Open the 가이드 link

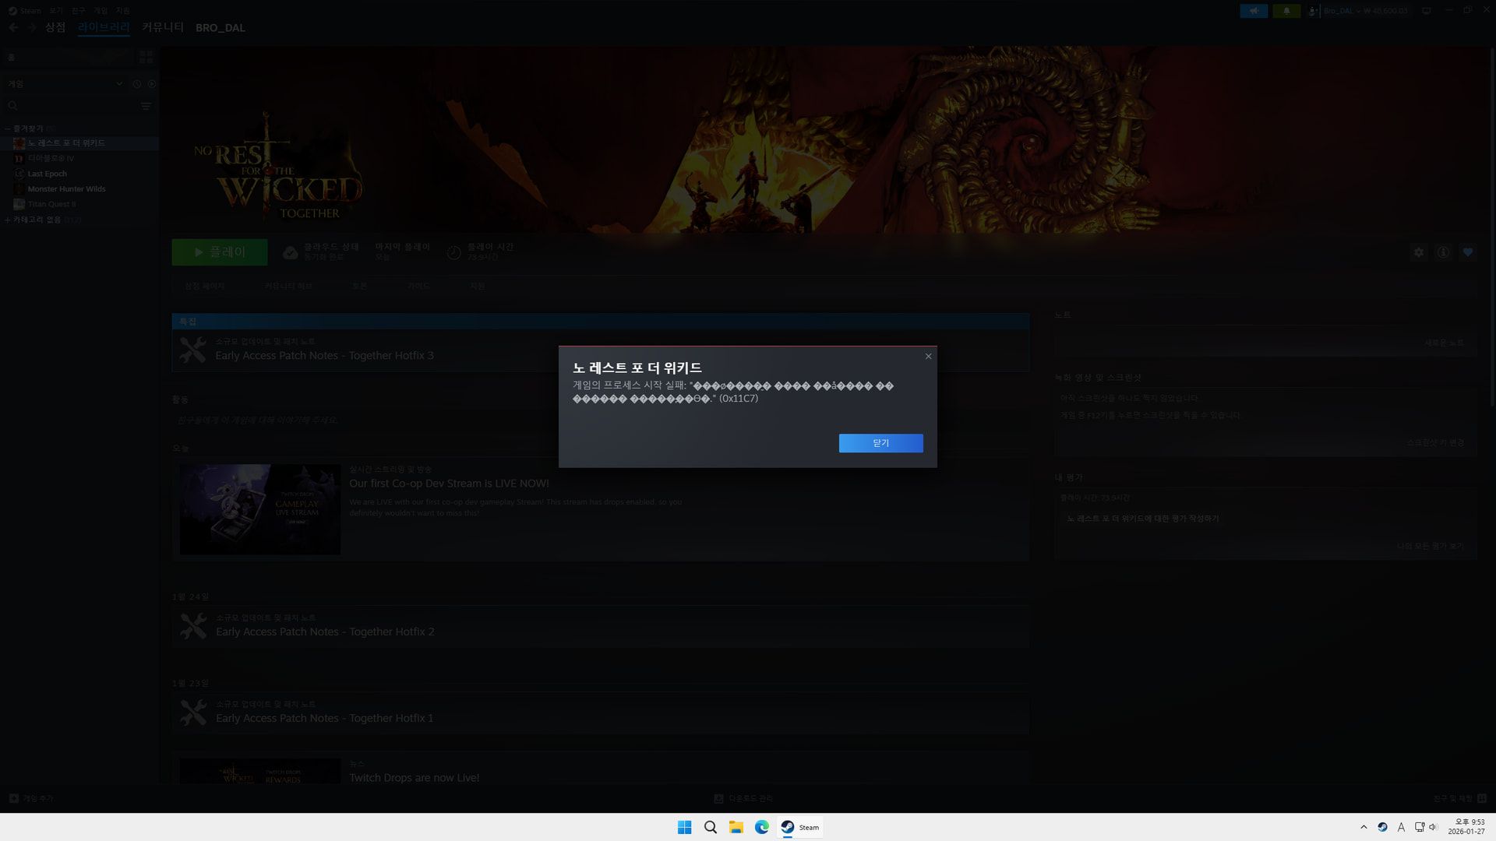coord(418,287)
